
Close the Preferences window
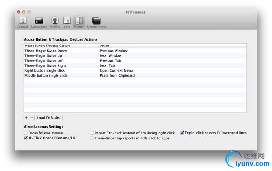19,12
